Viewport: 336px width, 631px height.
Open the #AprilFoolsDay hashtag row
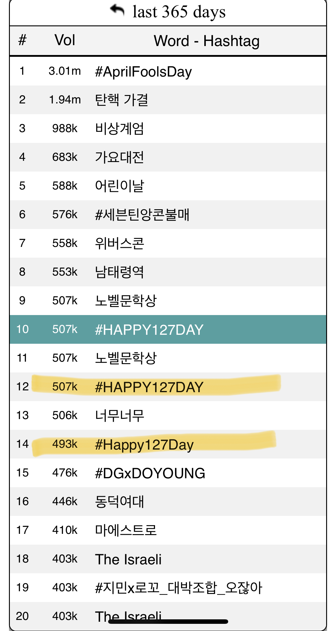coord(168,71)
